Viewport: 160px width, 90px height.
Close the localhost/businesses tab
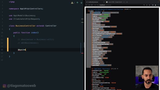point(104,2)
